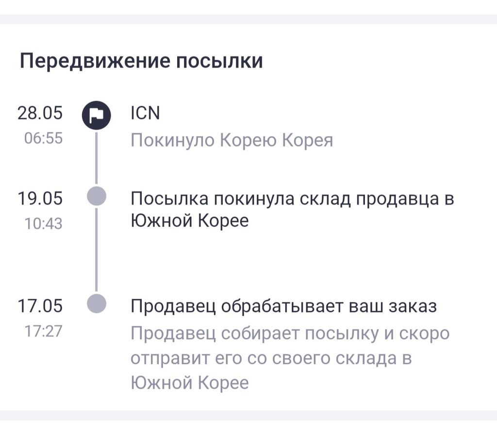This screenshot has height=436, width=497.
Task: Click the "Продавец собирает посылку" description text
Action: (290, 358)
